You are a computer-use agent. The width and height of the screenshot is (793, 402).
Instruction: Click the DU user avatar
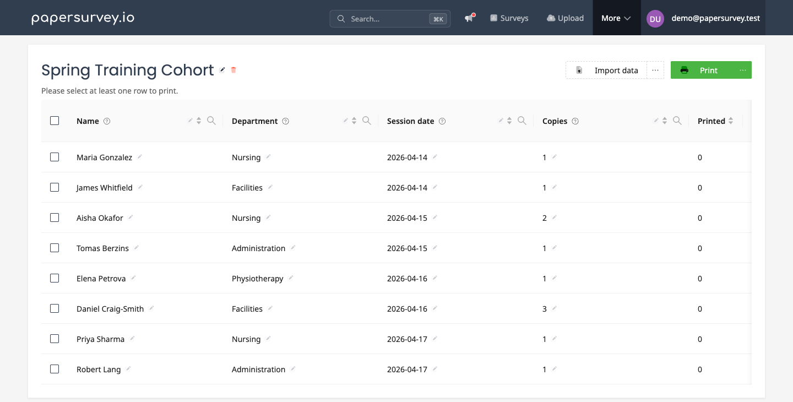[x=655, y=19]
